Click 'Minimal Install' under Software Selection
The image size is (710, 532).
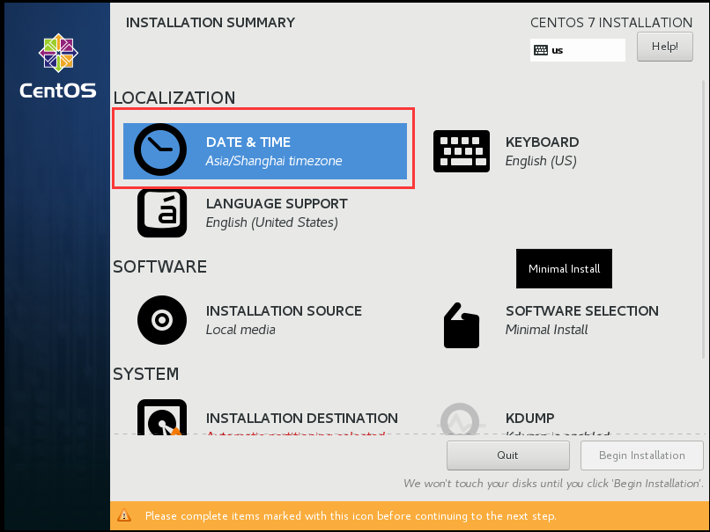click(x=546, y=330)
